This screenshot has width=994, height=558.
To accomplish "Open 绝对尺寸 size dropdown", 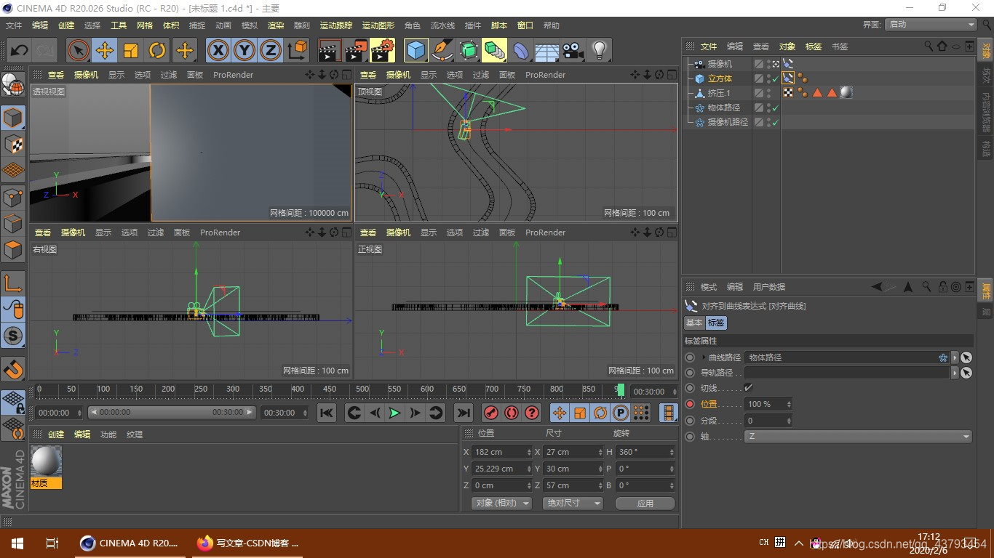I will (573, 503).
